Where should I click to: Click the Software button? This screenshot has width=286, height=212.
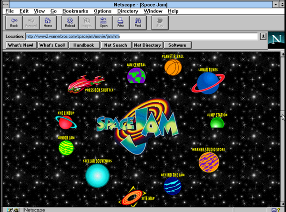pos(177,45)
